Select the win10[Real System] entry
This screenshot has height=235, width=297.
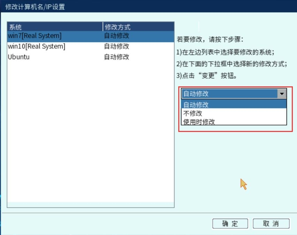pos(36,46)
